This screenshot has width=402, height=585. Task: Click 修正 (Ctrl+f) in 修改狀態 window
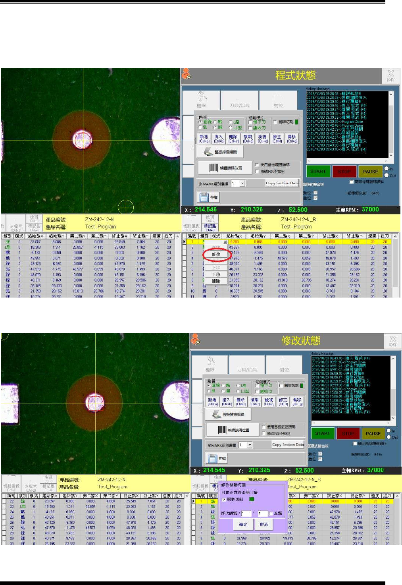pyautogui.click(x=283, y=402)
